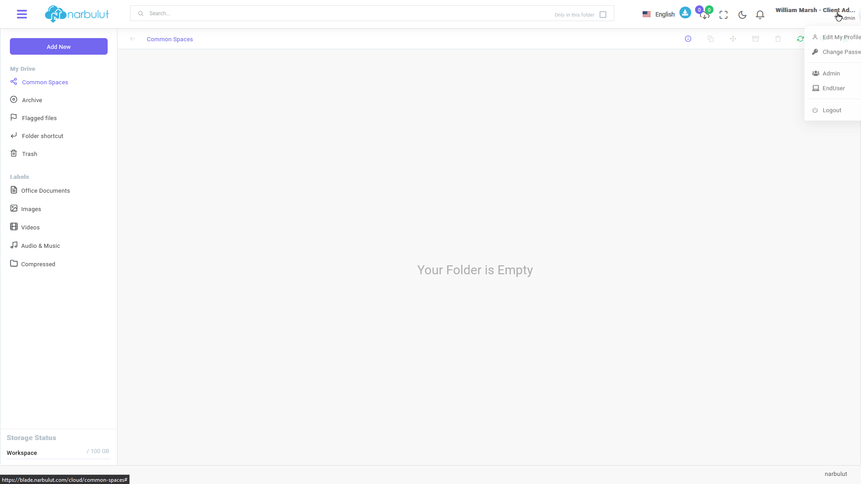Click the delete trash icon in toolbar
The image size is (861, 484).
[778, 39]
